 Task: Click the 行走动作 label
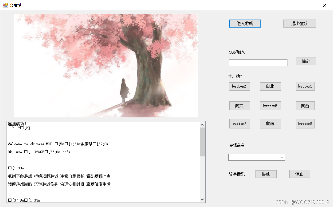tap(236, 76)
